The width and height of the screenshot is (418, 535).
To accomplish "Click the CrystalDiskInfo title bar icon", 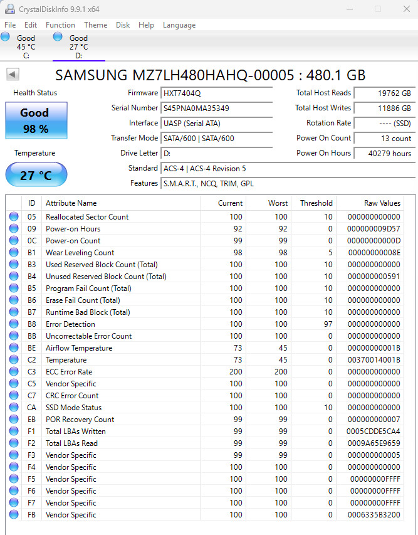I will coord(9,9).
